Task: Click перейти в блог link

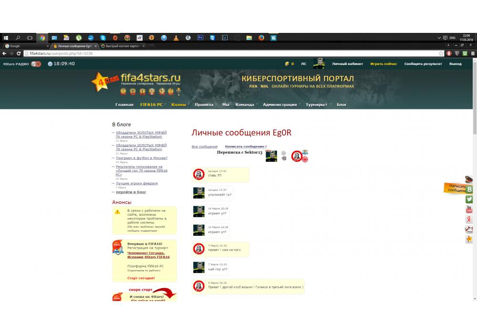Action: click(x=131, y=192)
